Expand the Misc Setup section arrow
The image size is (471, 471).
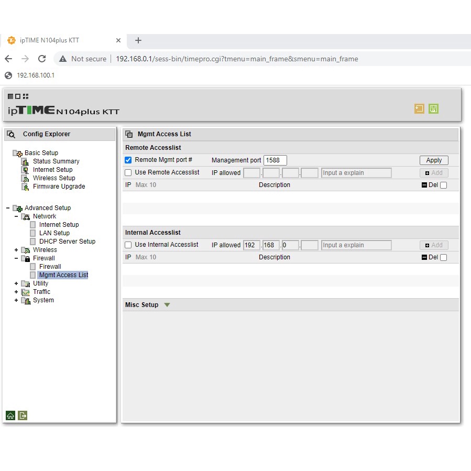[167, 305]
